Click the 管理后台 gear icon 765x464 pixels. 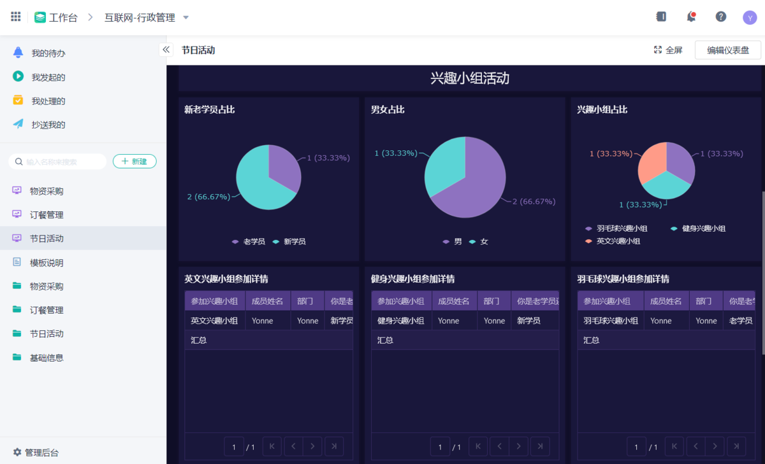tap(17, 453)
